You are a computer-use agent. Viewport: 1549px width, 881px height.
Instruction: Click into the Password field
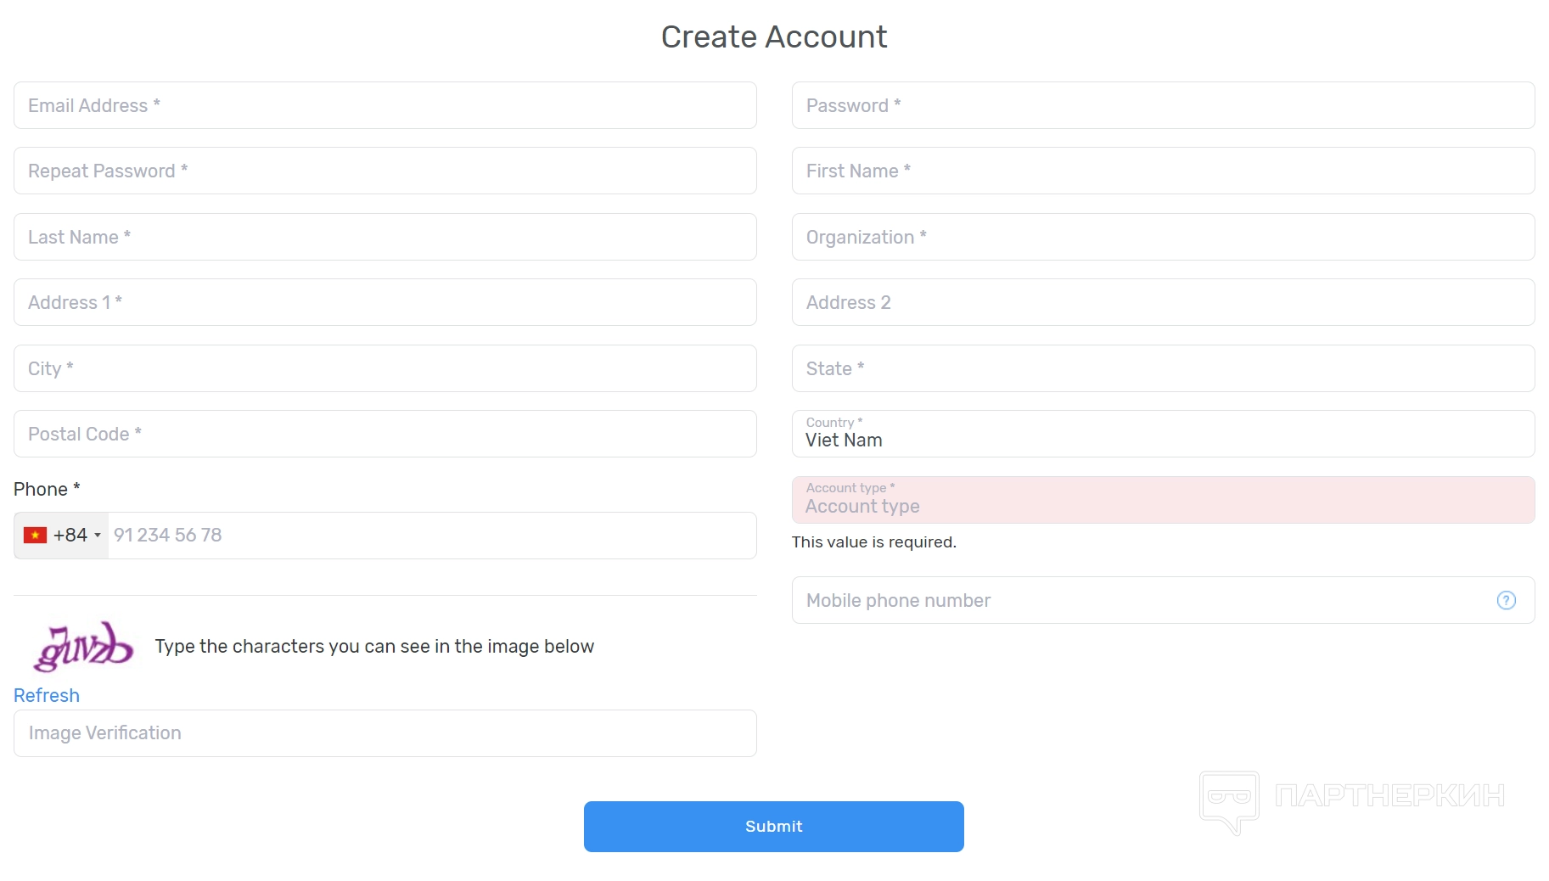pyautogui.click(x=1162, y=106)
